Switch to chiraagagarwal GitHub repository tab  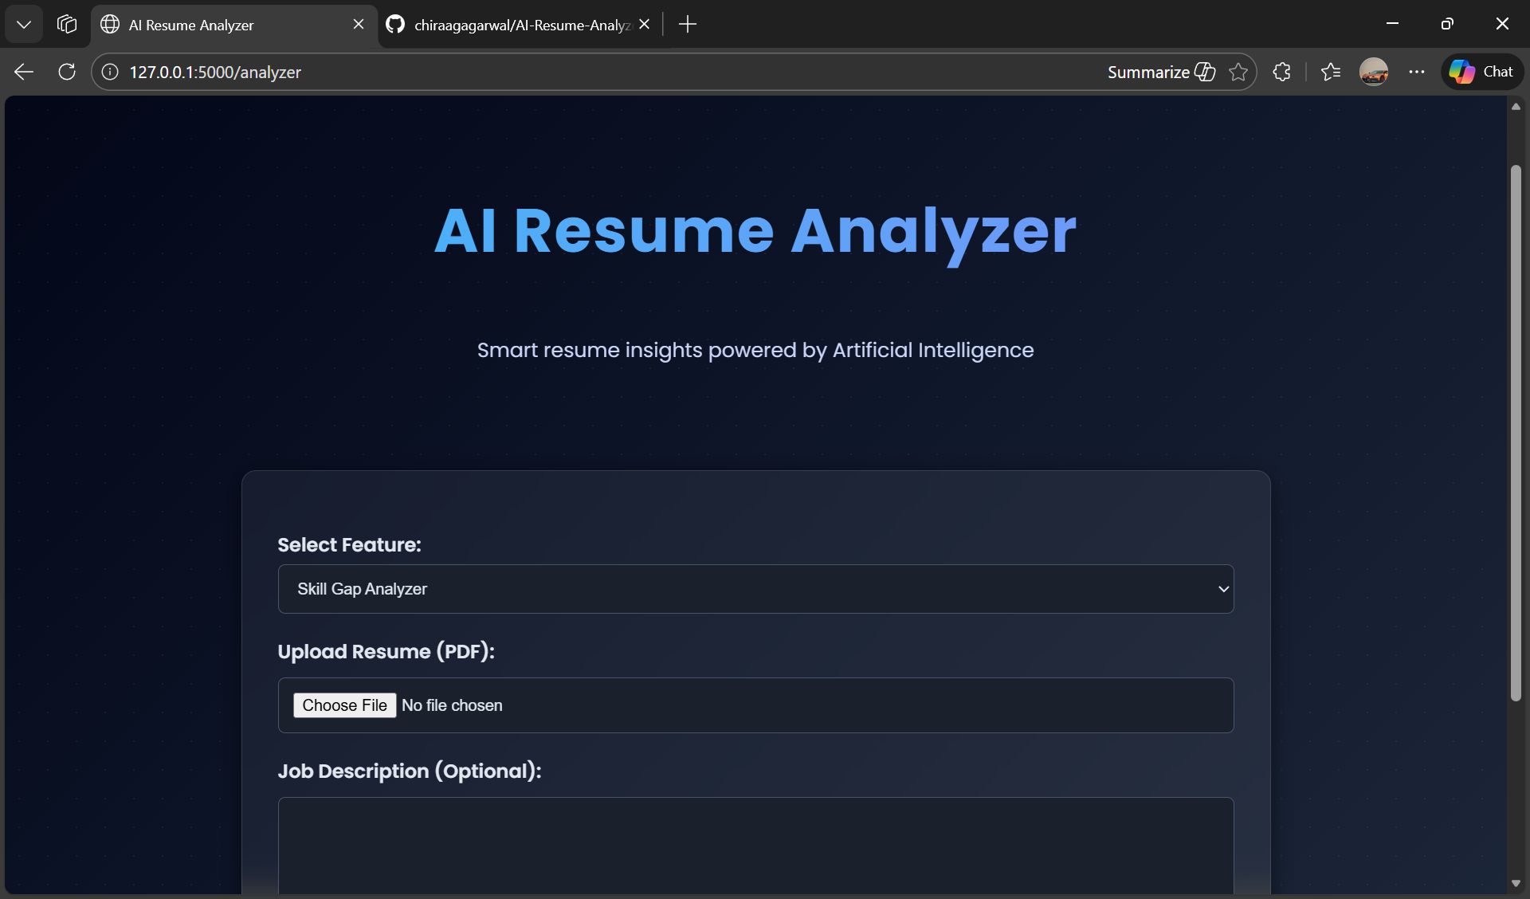[x=521, y=25]
